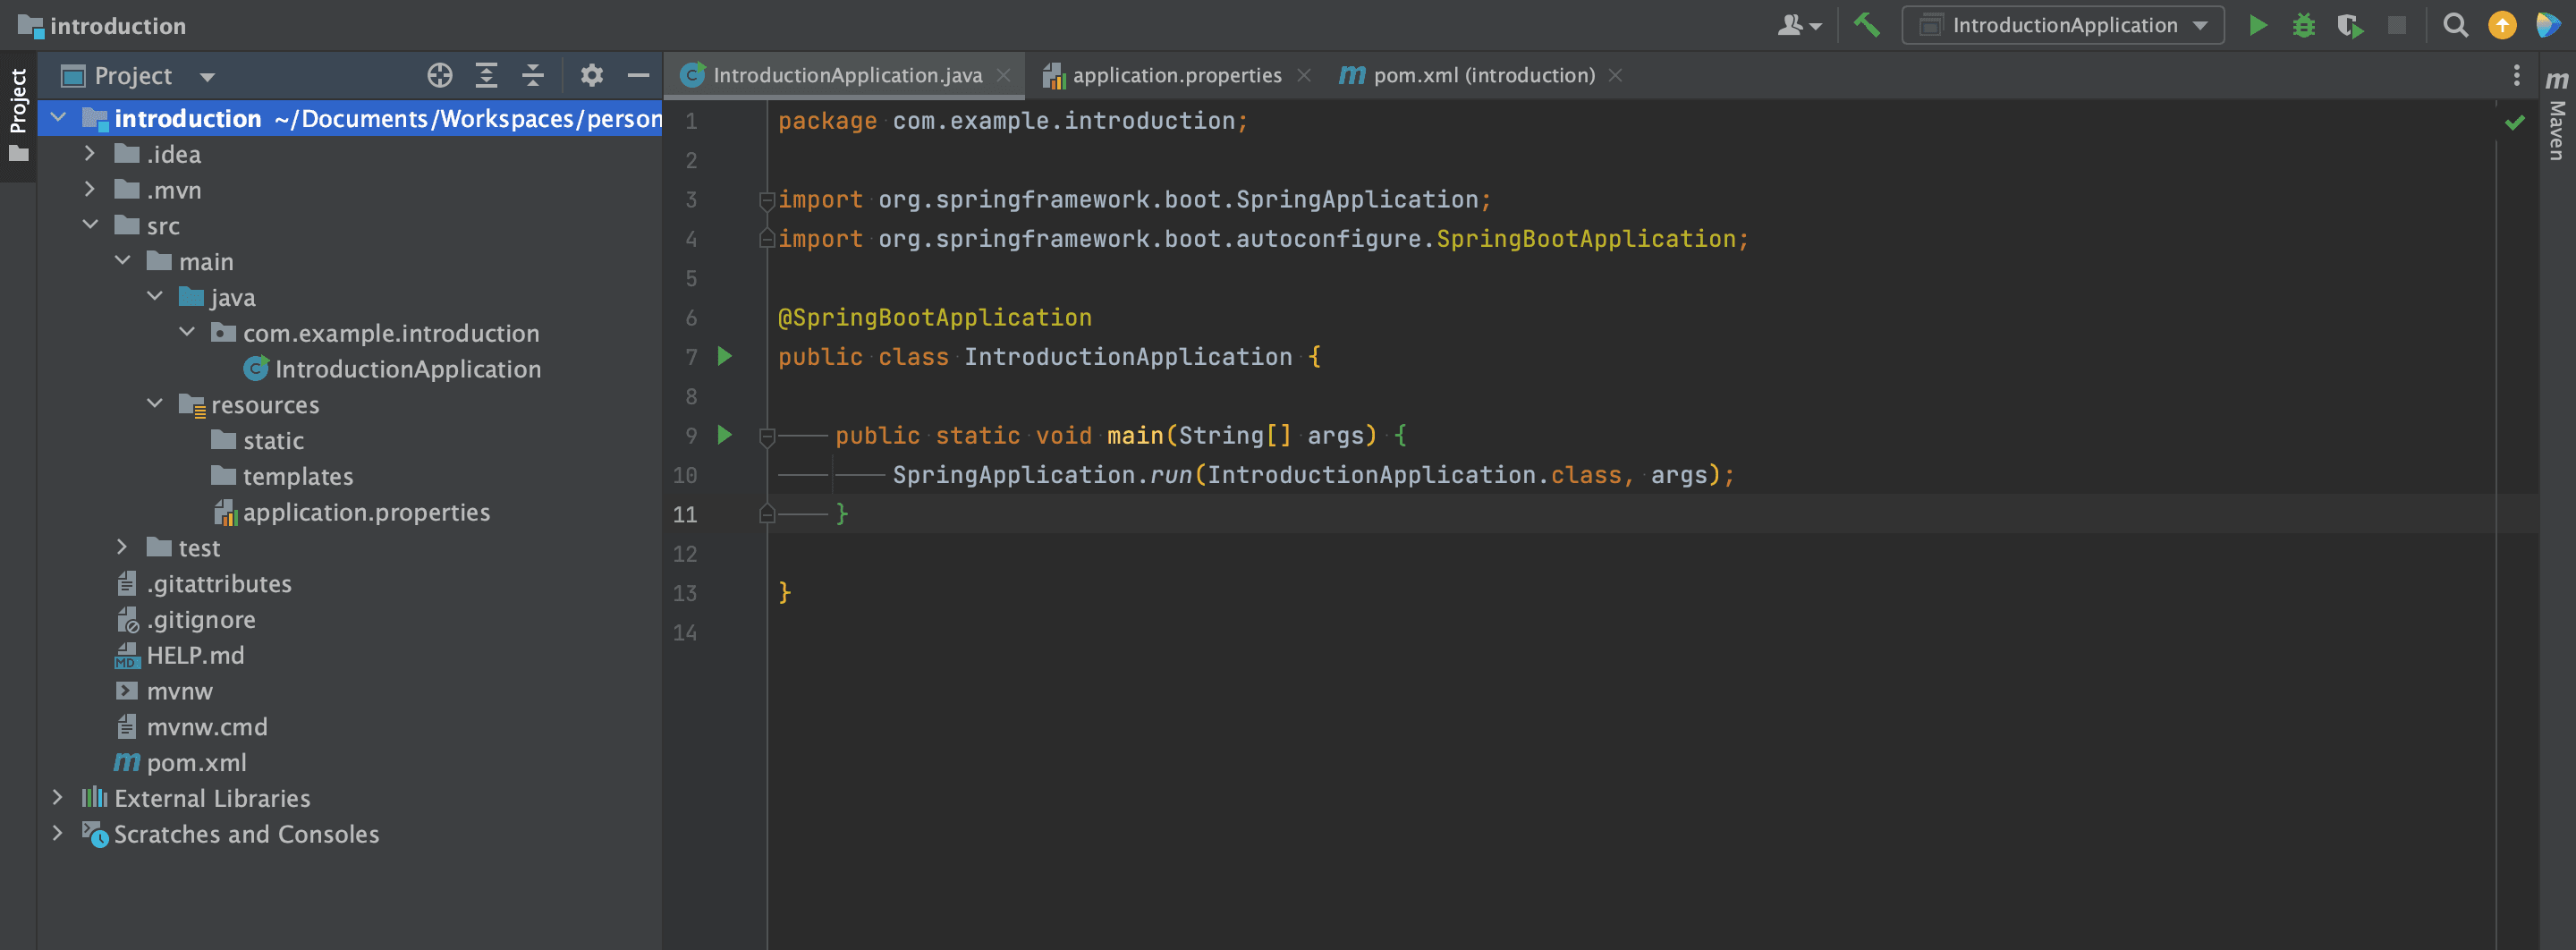Image resolution: width=2576 pixels, height=950 pixels.
Task: Hide the Project panel with minus icon
Action: [638, 76]
